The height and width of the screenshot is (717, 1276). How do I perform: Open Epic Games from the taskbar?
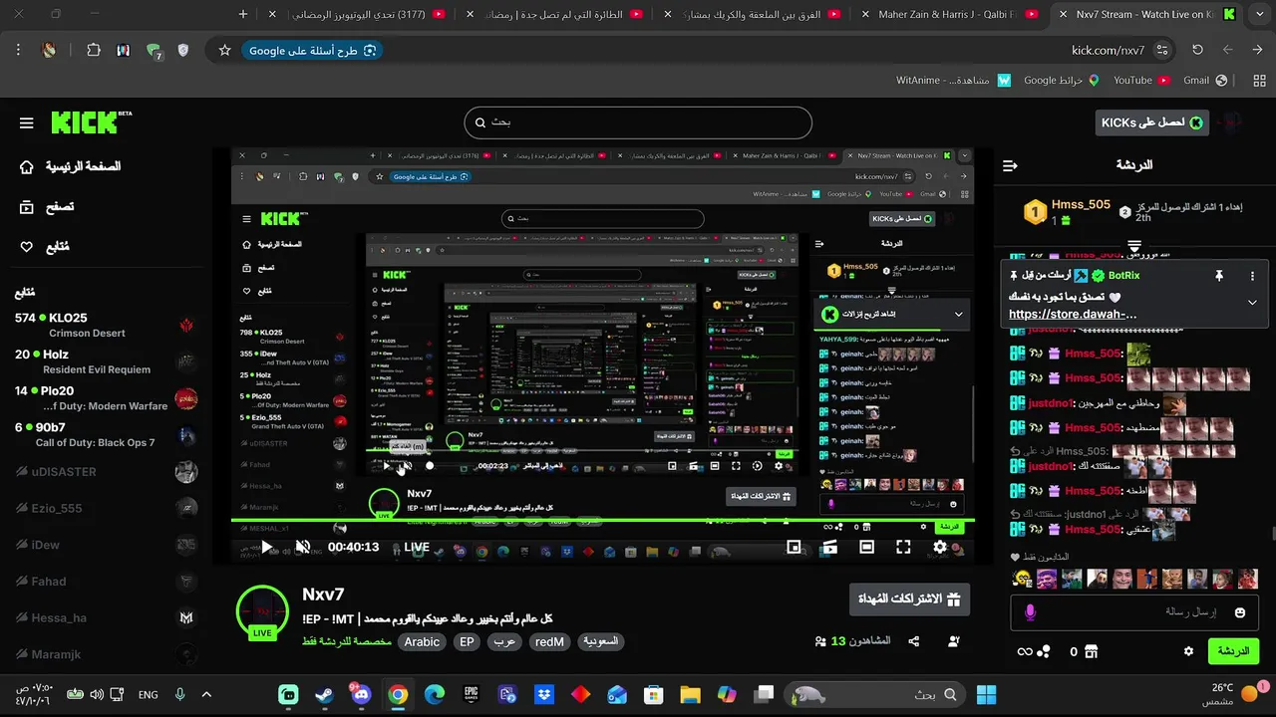[471, 694]
